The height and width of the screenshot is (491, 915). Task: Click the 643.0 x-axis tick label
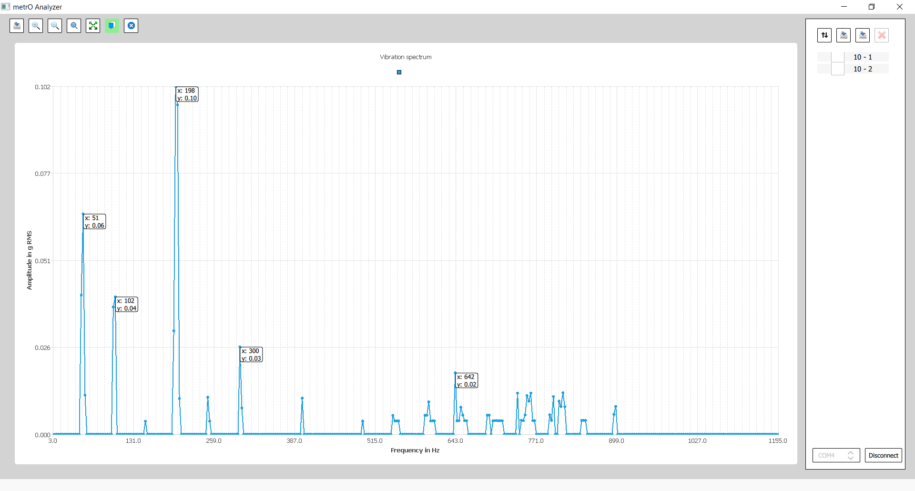[x=455, y=441]
